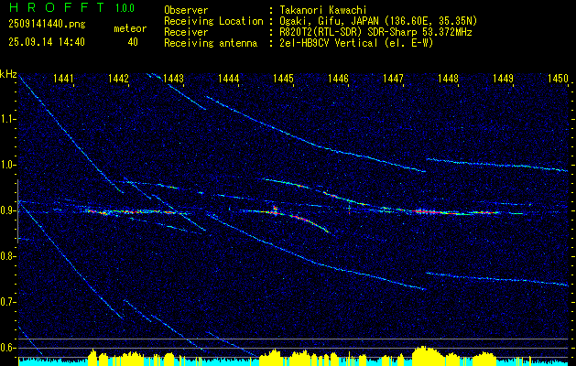The width and height of the screenshot is (576, 366).
Task: Click the 1.1 frequency axis label
Action: coord(7,119)
